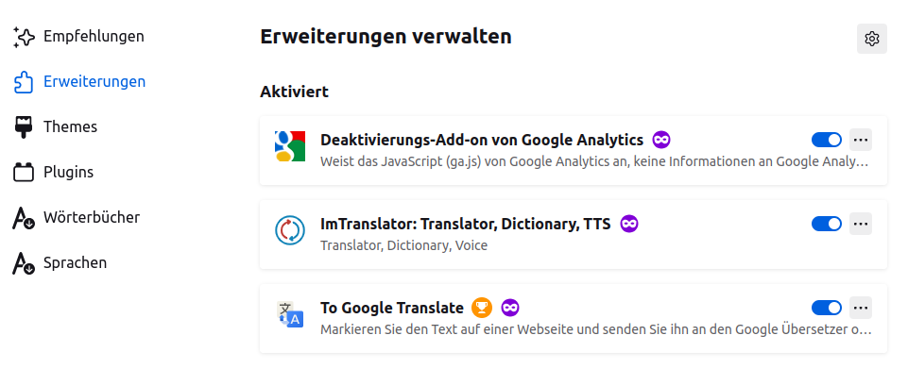908x369 pixels.
Task: Click the Sprachen icon in the sidebar
Action: 24,262
